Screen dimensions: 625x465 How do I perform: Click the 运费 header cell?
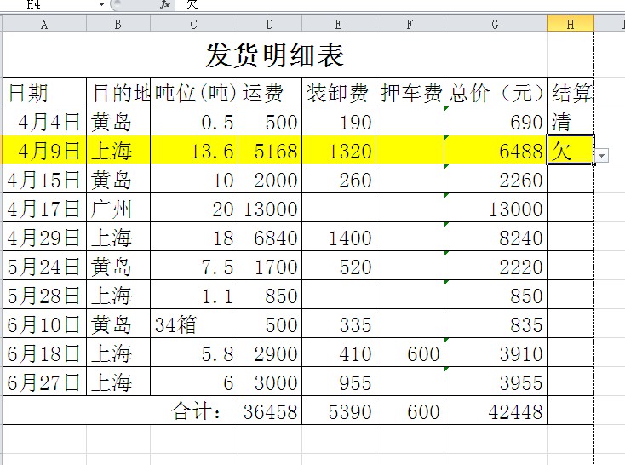click(270, 92)
